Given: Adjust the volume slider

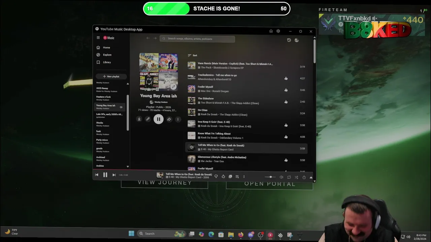Looking at the screenshot, I should click(270, 177).
